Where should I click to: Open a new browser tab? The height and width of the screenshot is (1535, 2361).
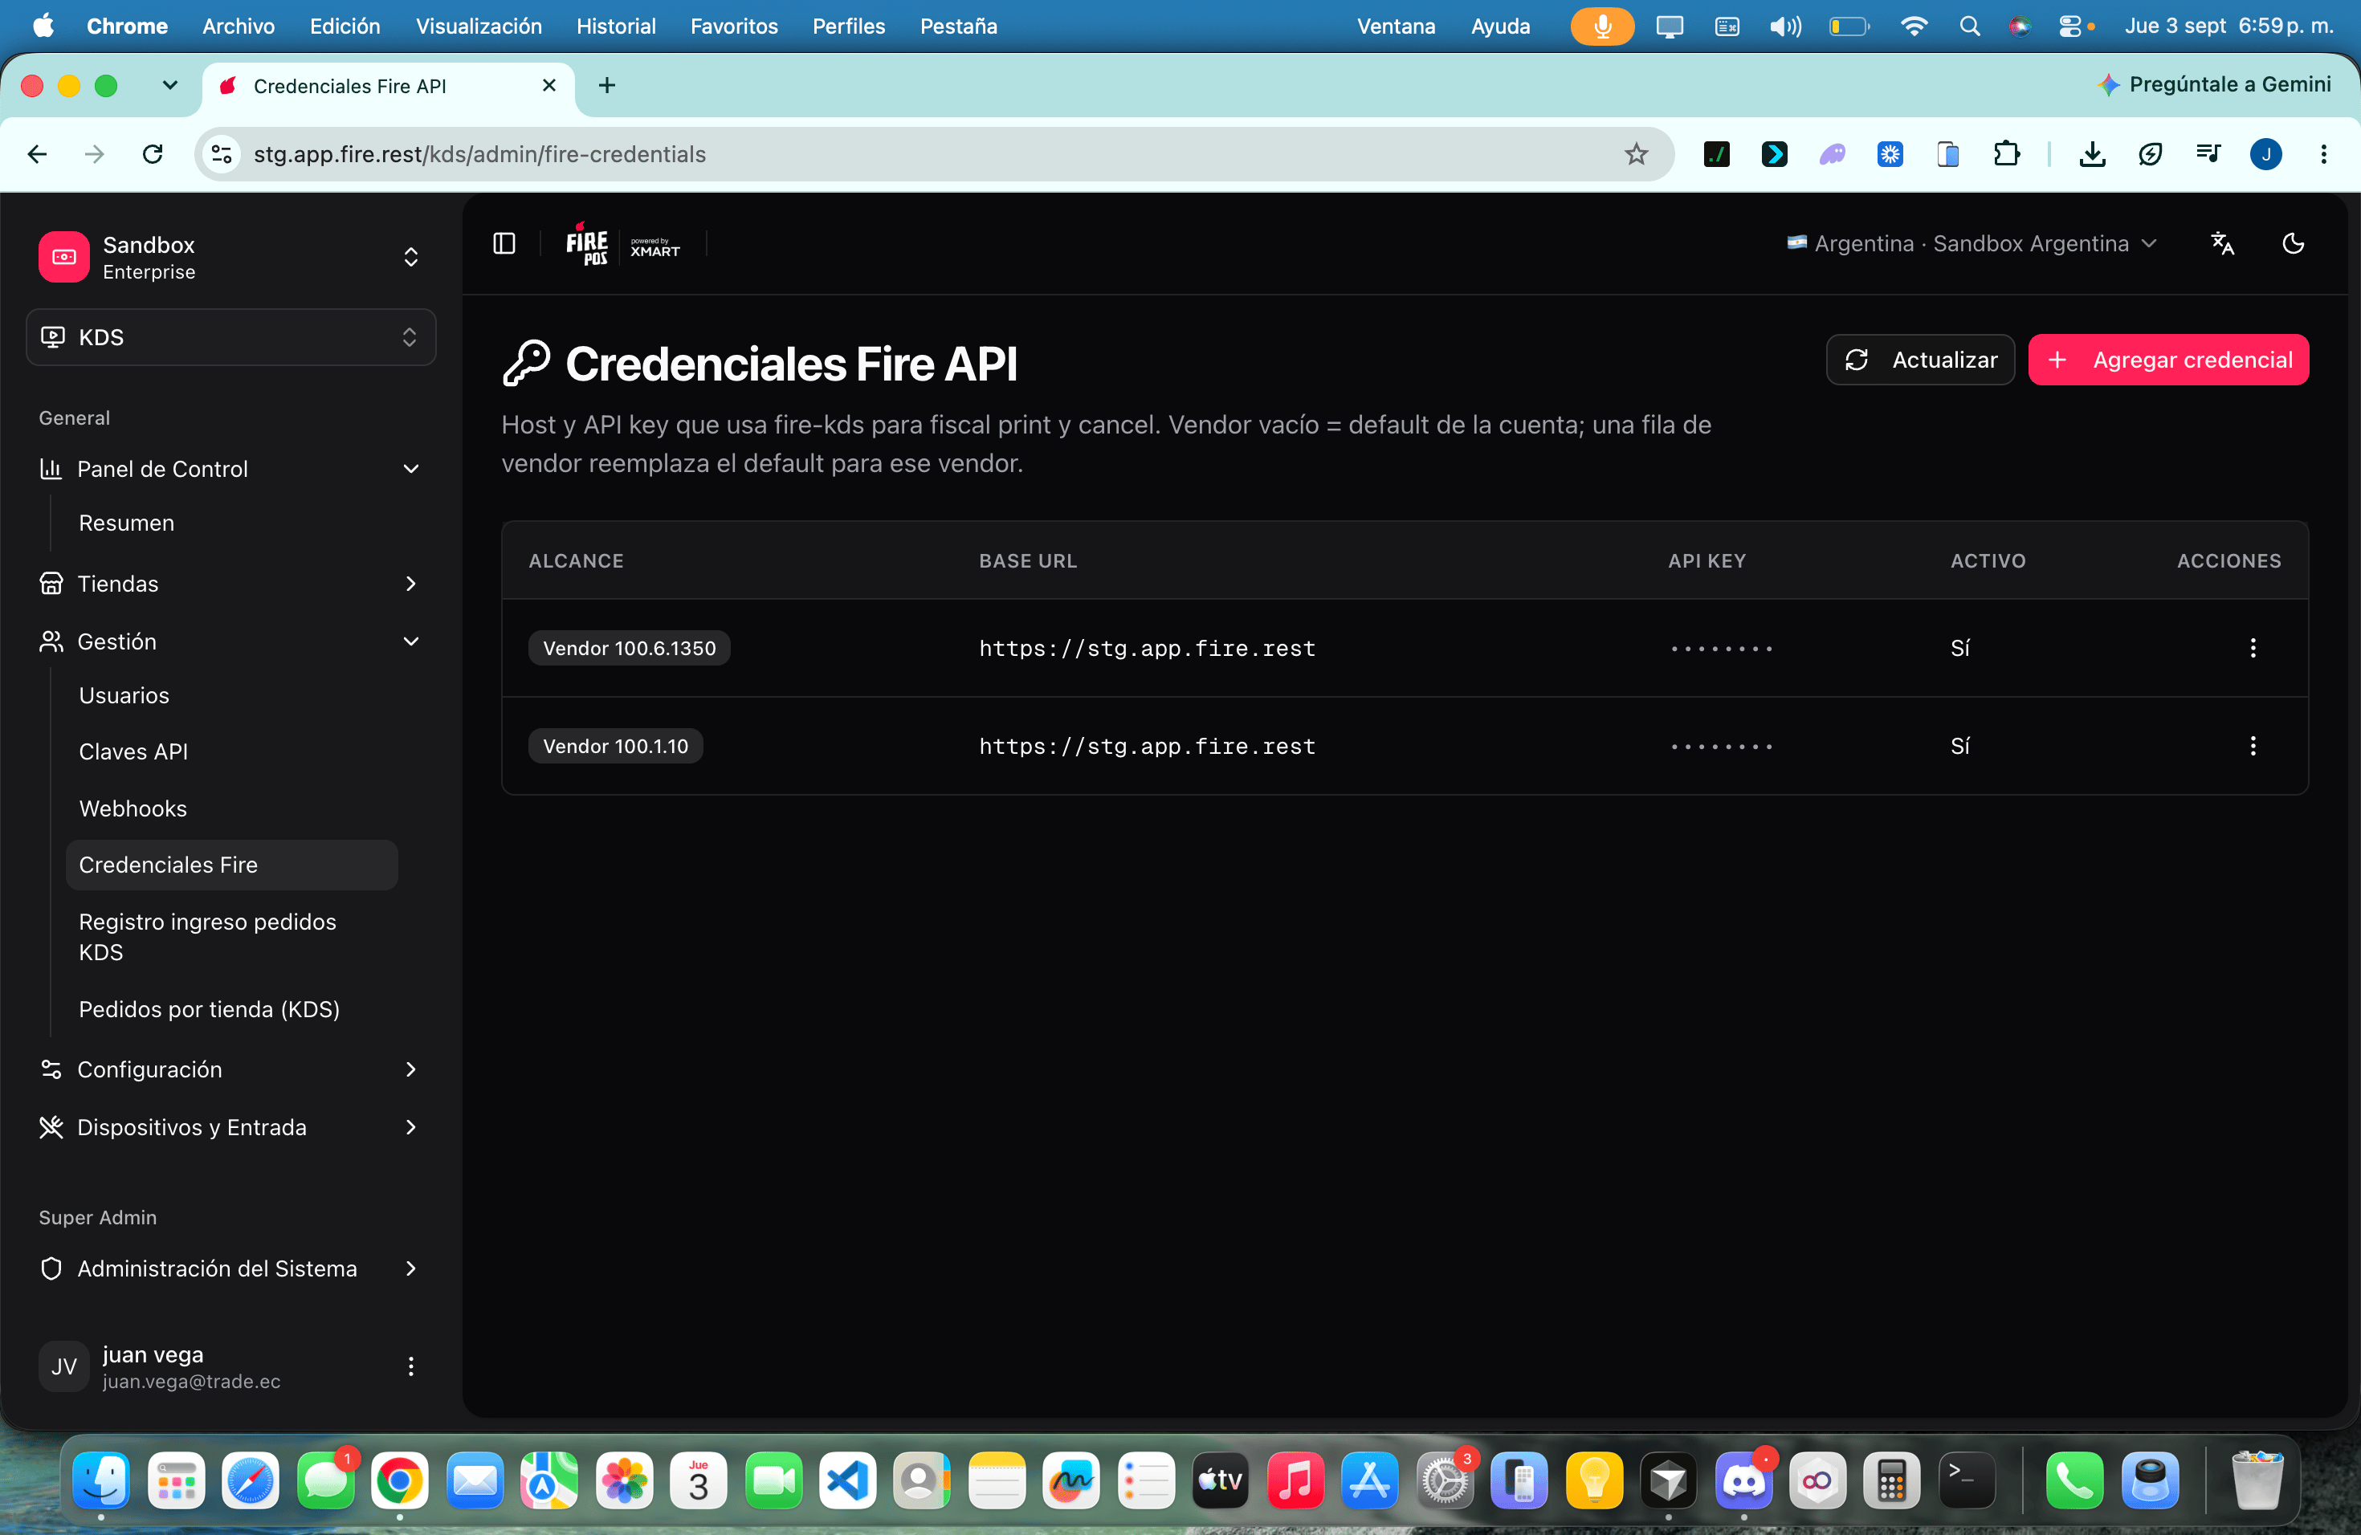(x=607, y=86)
